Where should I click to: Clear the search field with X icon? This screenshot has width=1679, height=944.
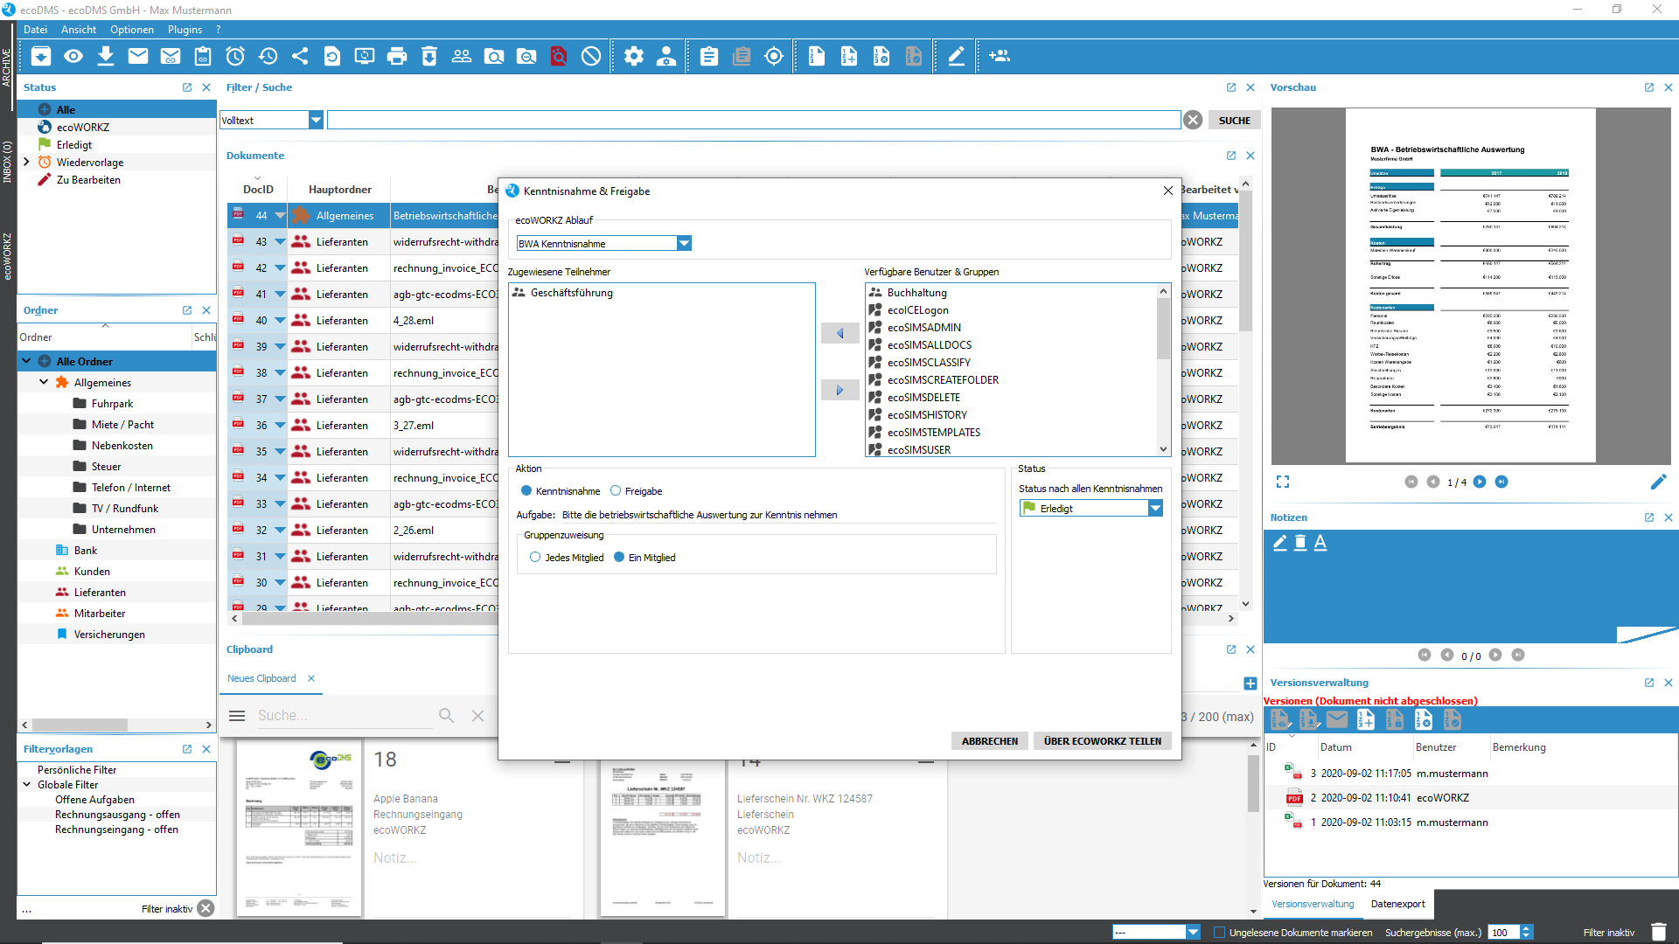point(1193,121)
